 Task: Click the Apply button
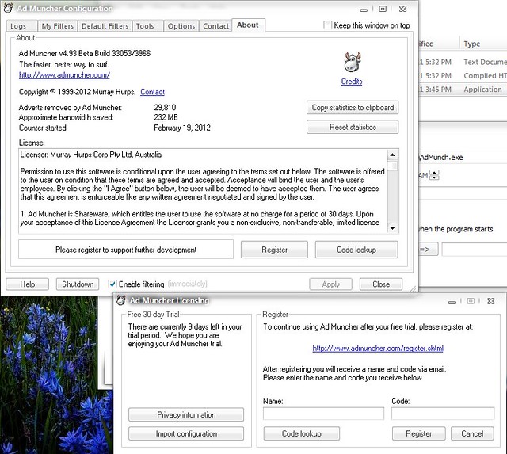click(x=330, y=284)
